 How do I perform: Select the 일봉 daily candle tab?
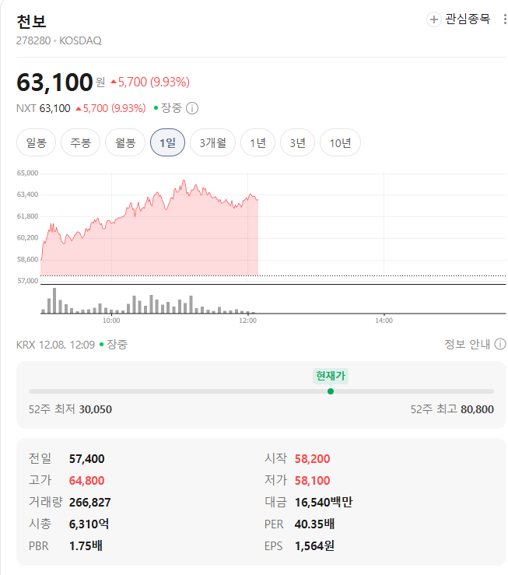[x=36, y=142]
